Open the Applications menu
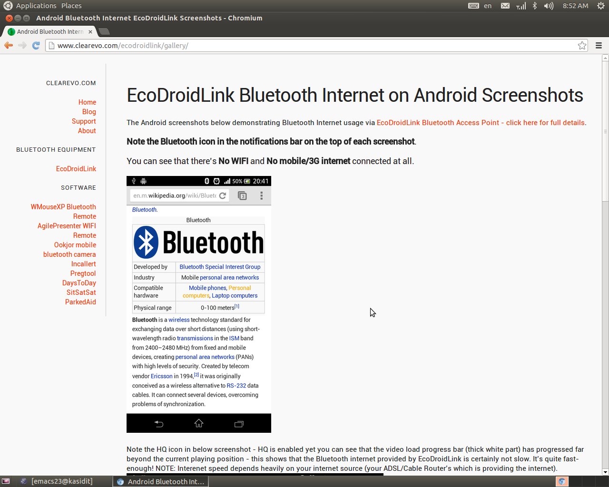This screenshot has height=487, width=609. coord(36,6)
